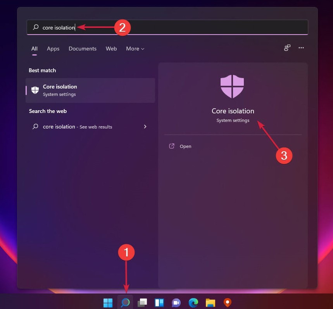The image size is (333, 309).
Task: Open Search from the taskbar magnifier icon
Action: (x=125, y=302)
